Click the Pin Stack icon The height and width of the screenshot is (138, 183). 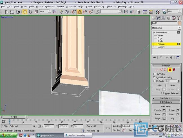[x=154, y=57]
